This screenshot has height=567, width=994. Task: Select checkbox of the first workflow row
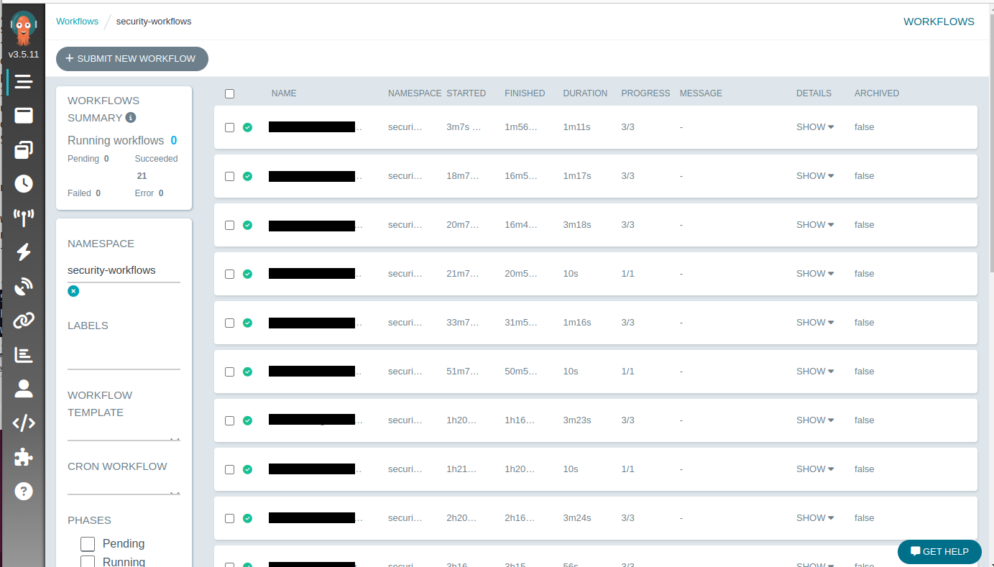point(229,127)
